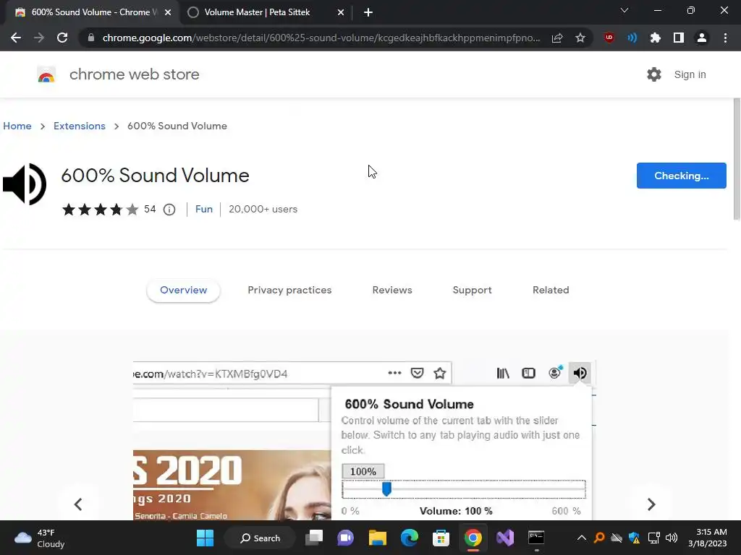Share this page via share icon
The height and width of the screenshot is (555, 741).
point(557,38)
